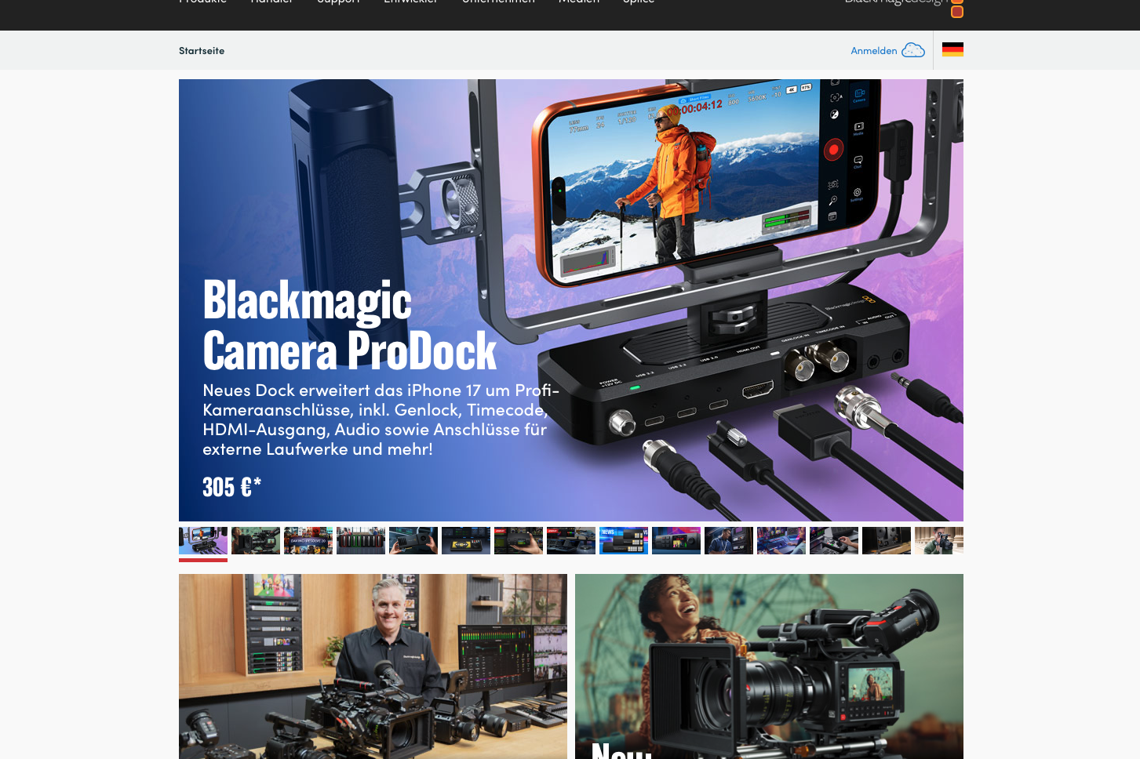Open the German flag country selector
Image resolution: width=1140 pixels, height=759 pixels.
tap(952, 49)
